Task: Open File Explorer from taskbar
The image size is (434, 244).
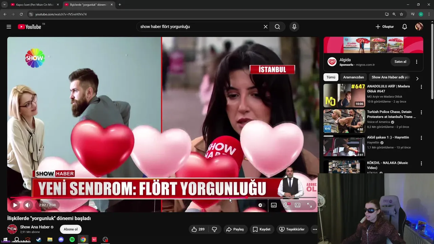Action: pos(50,240)
